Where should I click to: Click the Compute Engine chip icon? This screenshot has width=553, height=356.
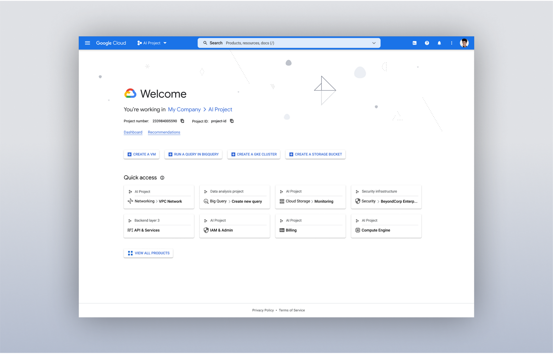(358, 230)
